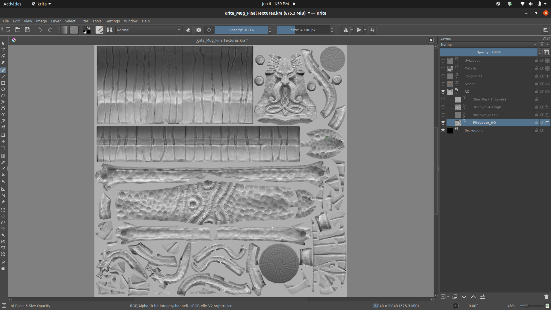Image resolution: width=551 pixels, height=310 pixels.
Task: Select the Text tool in the toolbox
Action: (3, 50)
